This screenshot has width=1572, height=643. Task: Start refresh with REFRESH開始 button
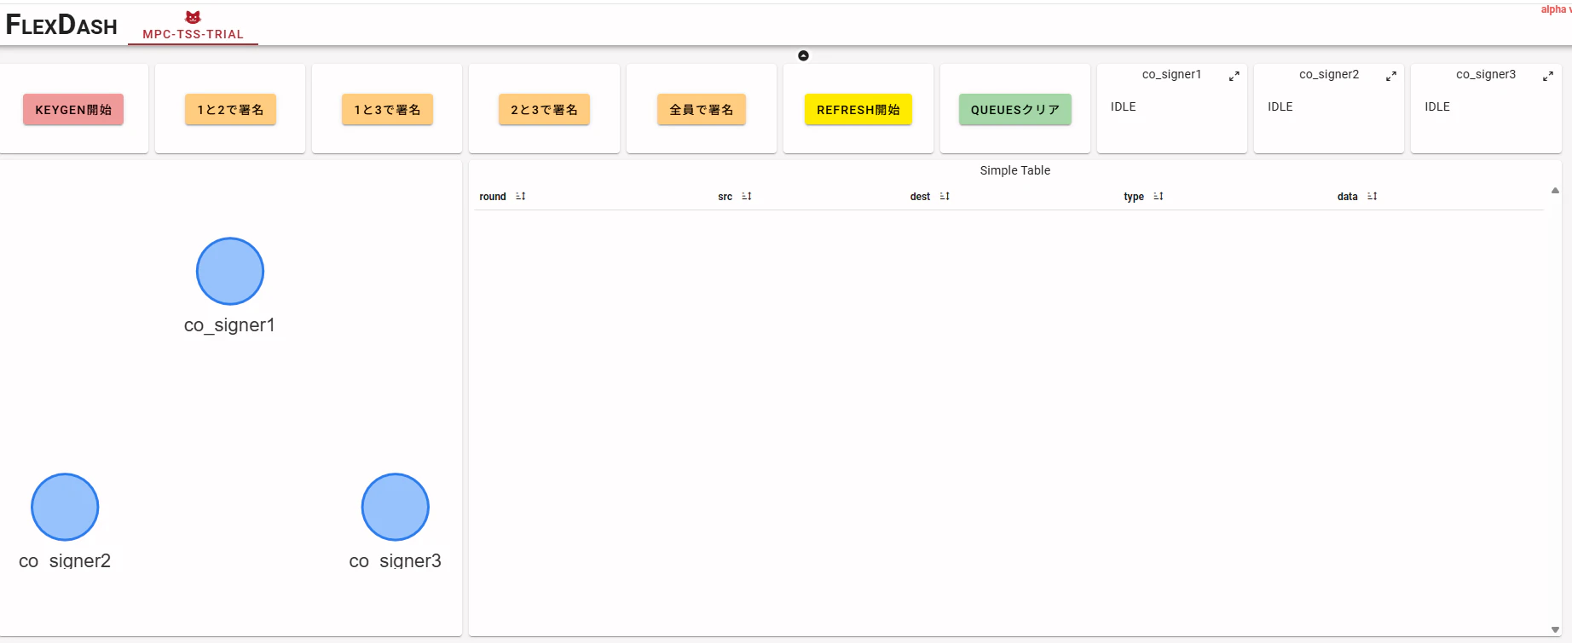pyautogui.click(x=858, y=110)
